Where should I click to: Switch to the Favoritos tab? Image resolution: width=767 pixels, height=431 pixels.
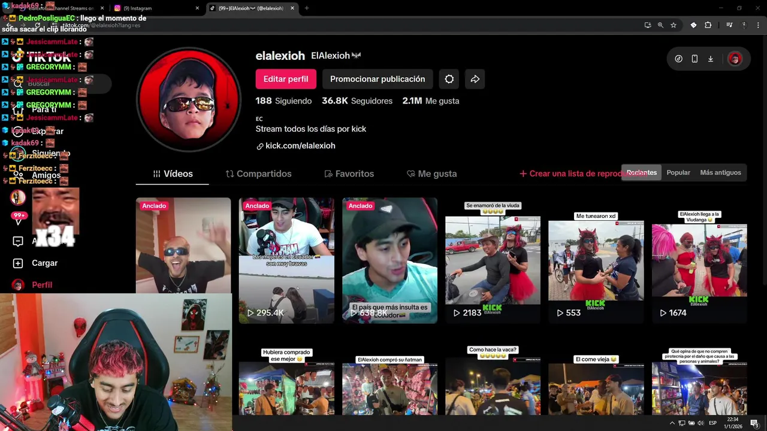tap(349, 174)
